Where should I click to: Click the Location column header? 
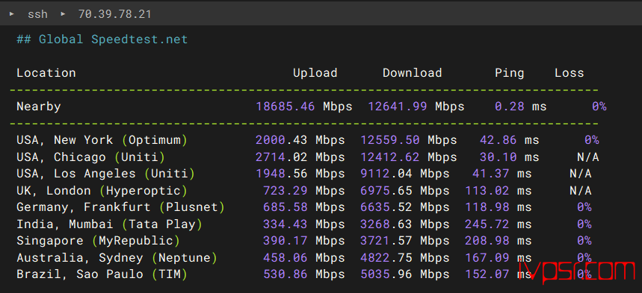click(46, 73)
